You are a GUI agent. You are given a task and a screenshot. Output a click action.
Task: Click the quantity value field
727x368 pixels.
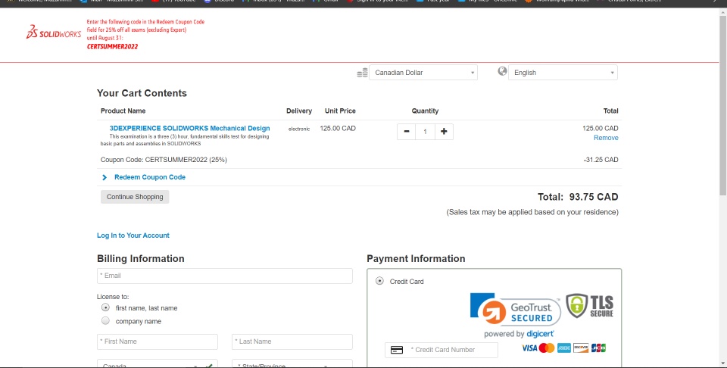pos(425,132)
